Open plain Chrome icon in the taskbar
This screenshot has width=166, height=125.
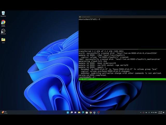(x=91, y=113)
